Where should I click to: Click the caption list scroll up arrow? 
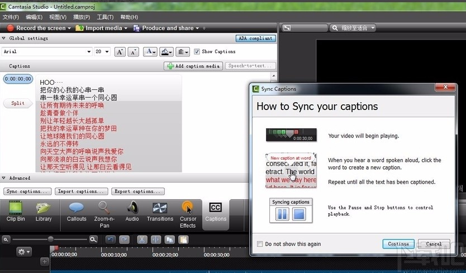pos(274,76)
